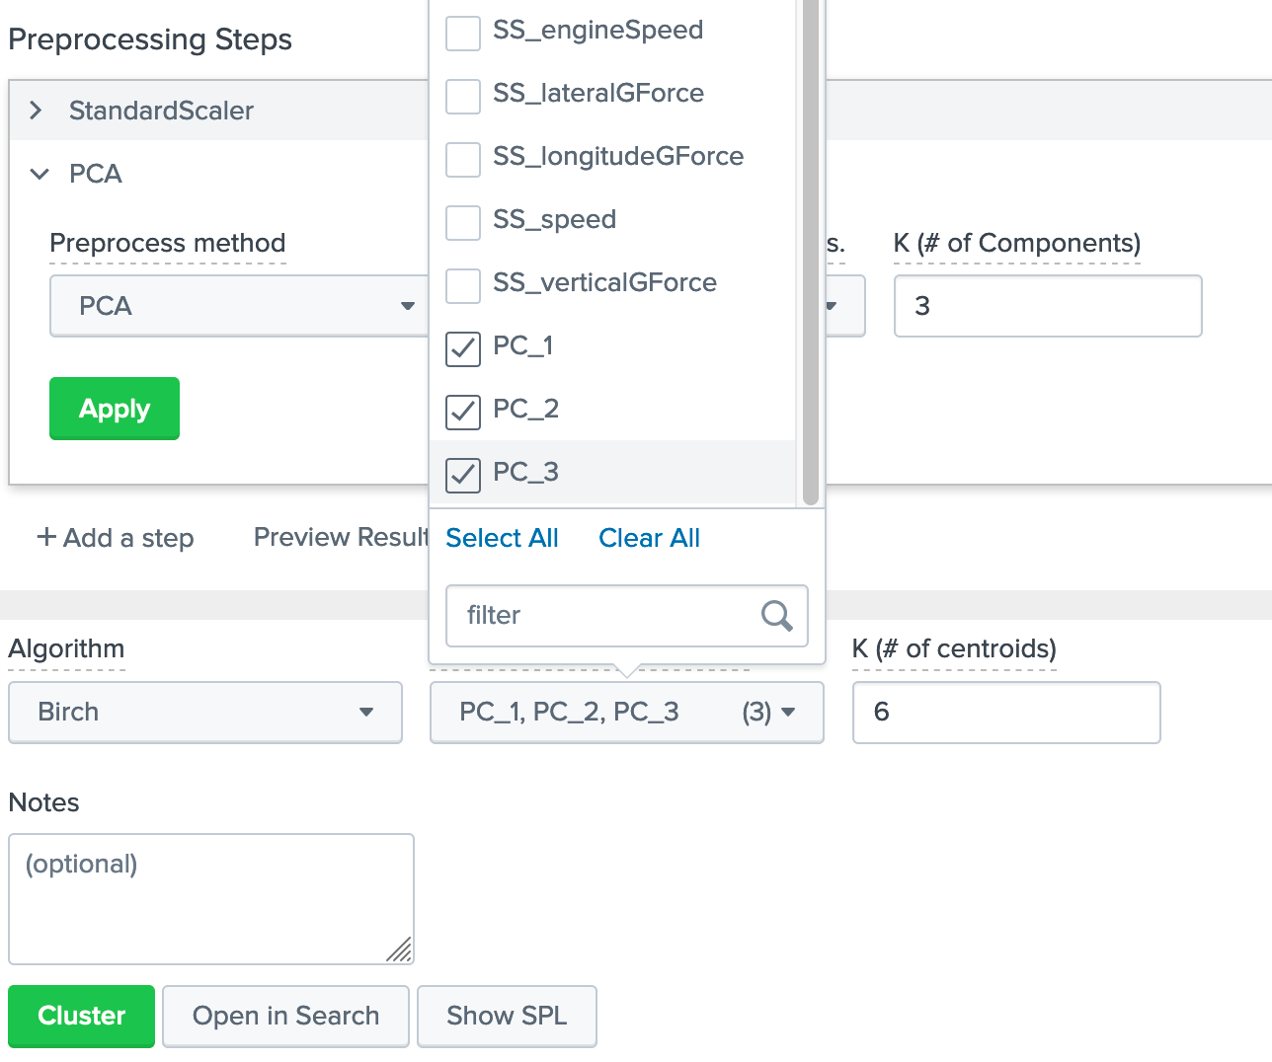
Task: Enable the SS_speed checkbox
Action: point(462,223)
